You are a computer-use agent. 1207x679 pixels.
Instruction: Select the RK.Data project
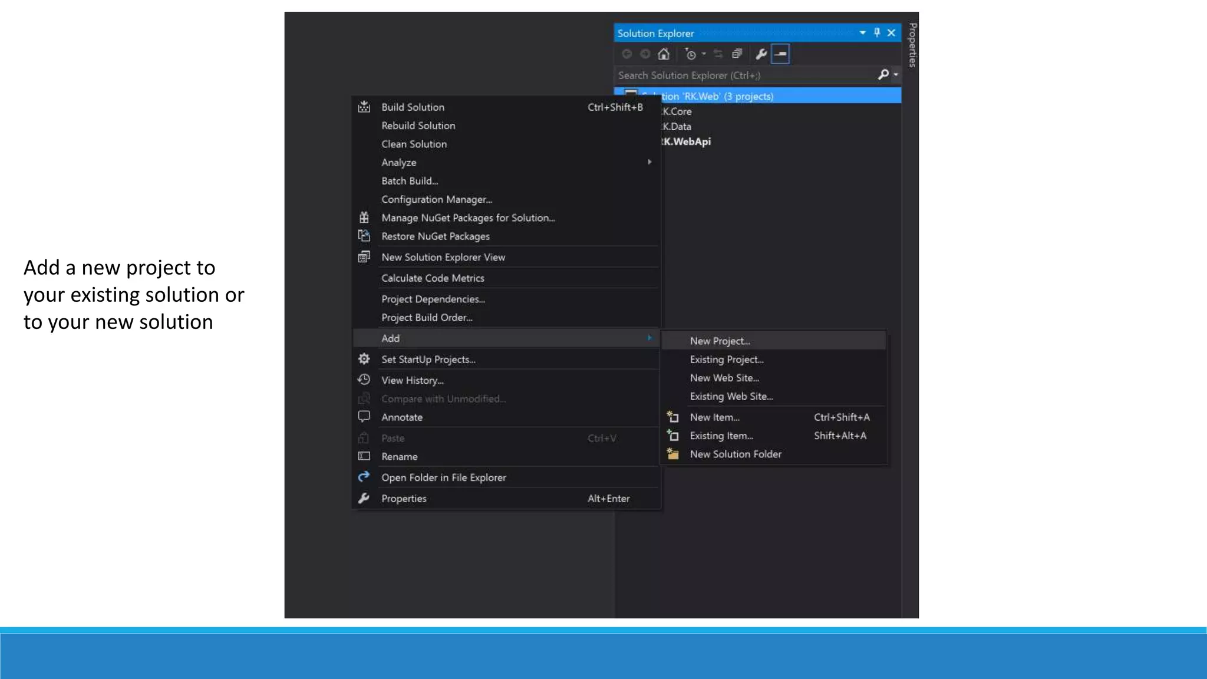point(677,127)
